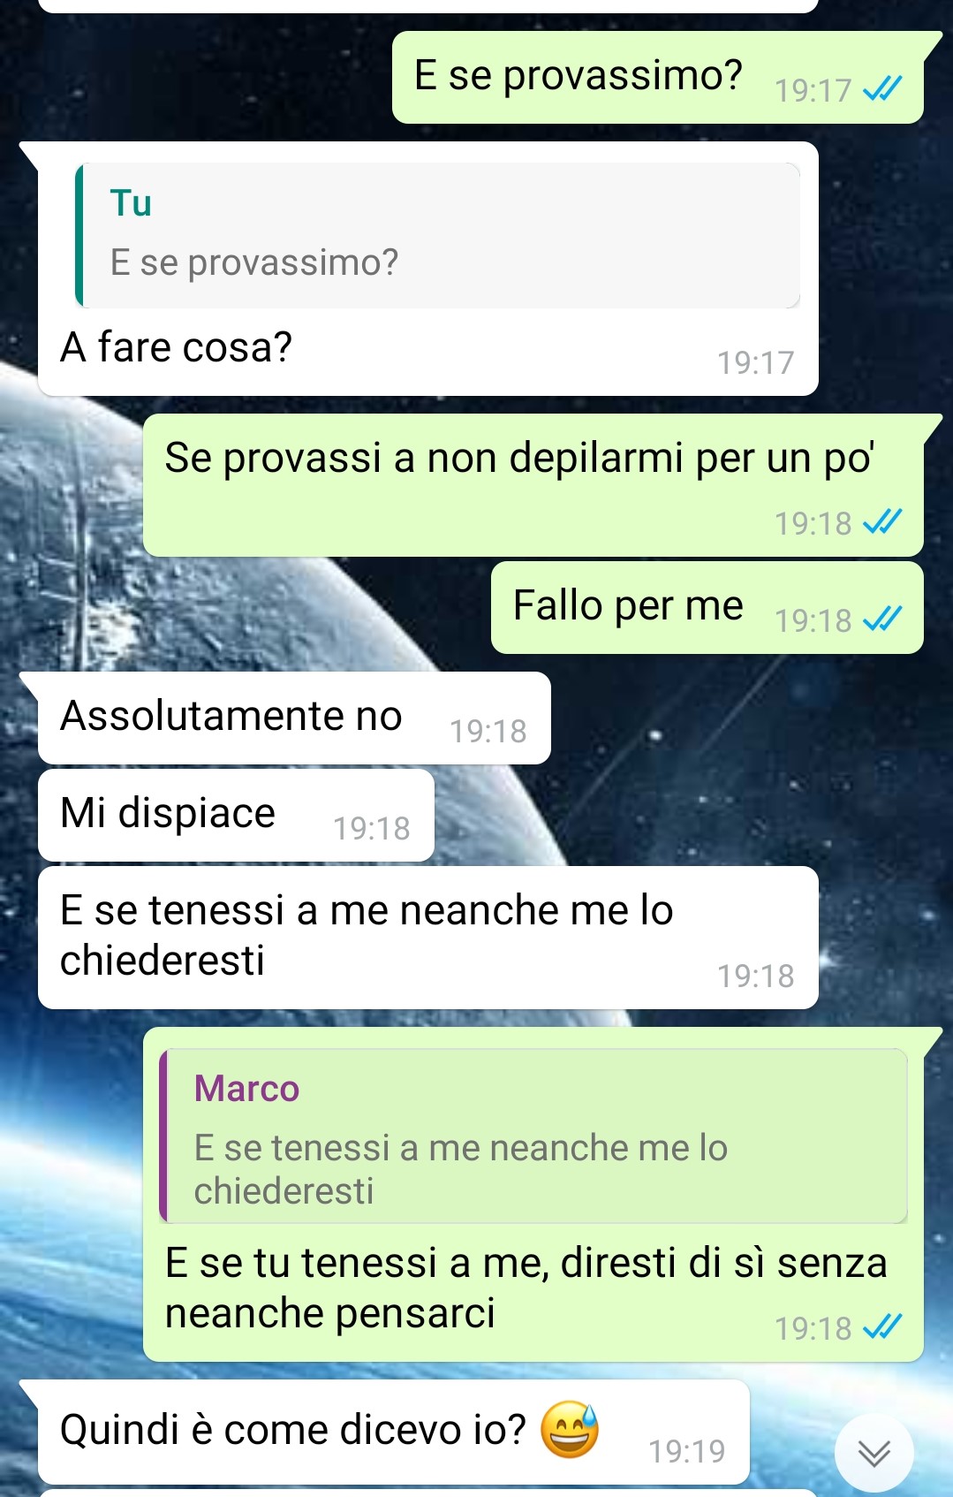Tap the "Marco" name in the quote
953x1497 pixels.
point(246,1089)
